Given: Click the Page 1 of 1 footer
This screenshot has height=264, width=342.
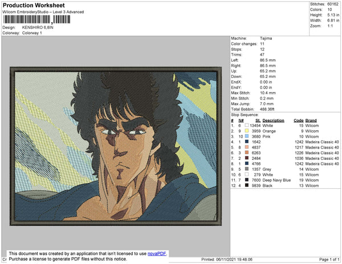Looking at the screenshot, I should pos(329,259).
